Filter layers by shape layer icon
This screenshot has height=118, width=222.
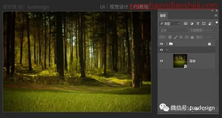(204, 24)
